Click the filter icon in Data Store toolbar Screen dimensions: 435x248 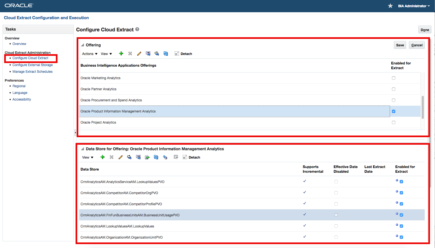tap(176, 157)
